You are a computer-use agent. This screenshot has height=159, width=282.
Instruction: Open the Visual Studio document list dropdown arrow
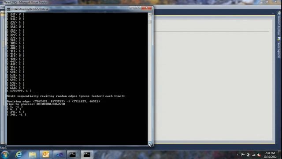coord(273,13)
